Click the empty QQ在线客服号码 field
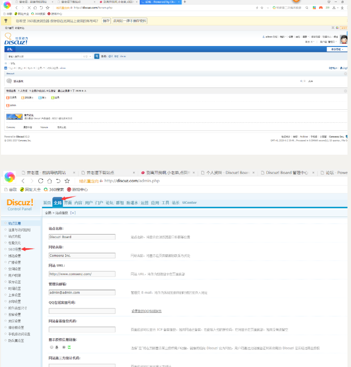The image size is (351, 367). [82, 311]
